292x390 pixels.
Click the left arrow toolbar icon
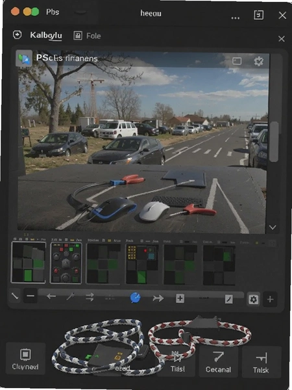click(x=51, y=296)
